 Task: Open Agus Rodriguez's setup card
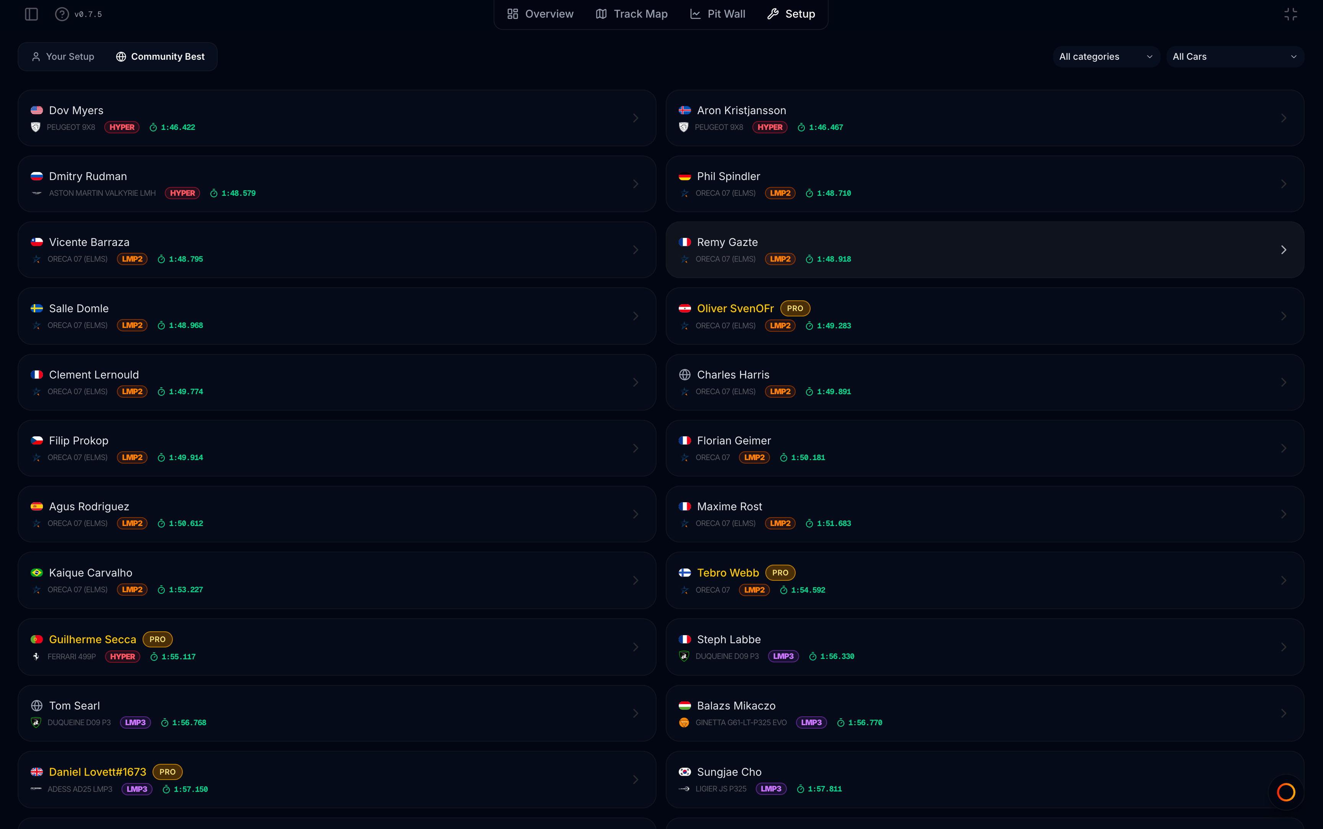point(337,514)
